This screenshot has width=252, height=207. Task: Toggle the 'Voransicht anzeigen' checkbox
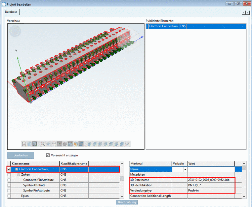pos(48,155)
